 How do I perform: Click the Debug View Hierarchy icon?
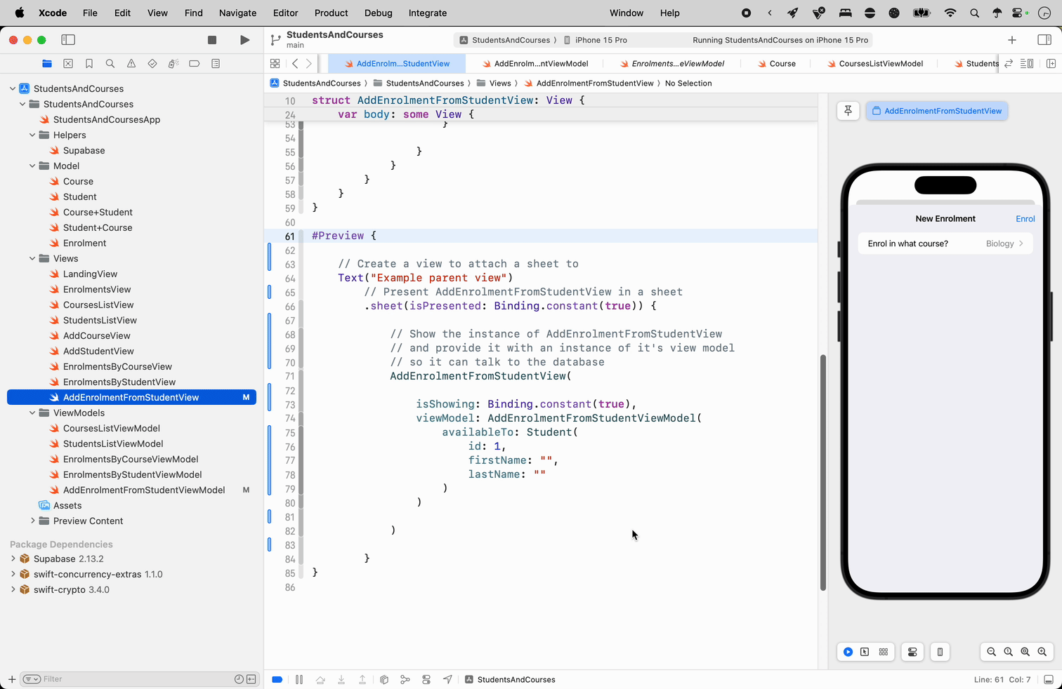pyautogui.click(x=384, y=679)
